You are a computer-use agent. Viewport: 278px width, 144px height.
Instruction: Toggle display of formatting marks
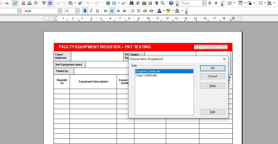click(x=156, y=3)
